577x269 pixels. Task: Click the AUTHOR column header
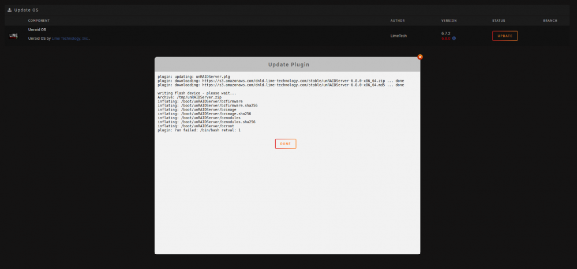(x=398, y=21)
